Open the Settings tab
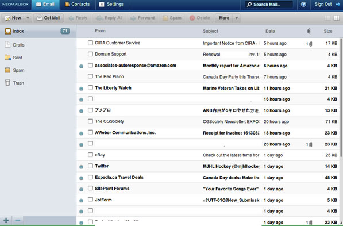Screen dimensions: 343x226 pyautogui.click(x=112, y=5)
